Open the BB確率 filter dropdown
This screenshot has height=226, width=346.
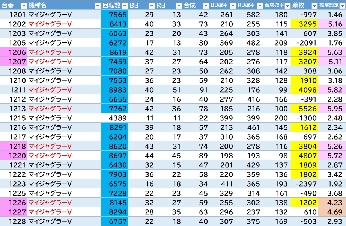[x=233, y=6]
